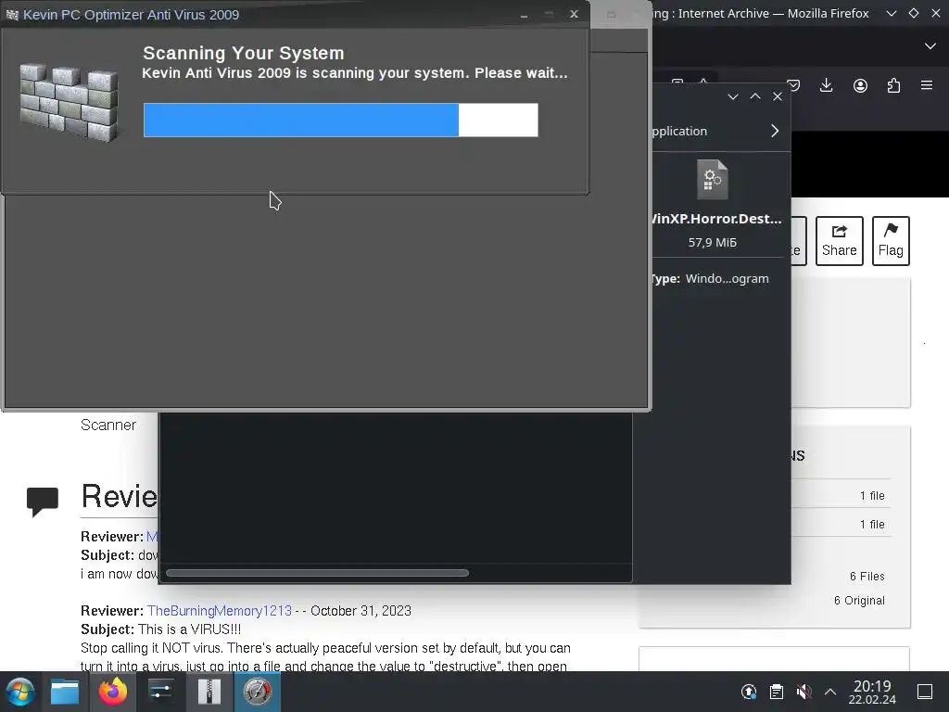Click the Firefox window minimize chevron
This screenshot has width=949, height=712.
891,13
